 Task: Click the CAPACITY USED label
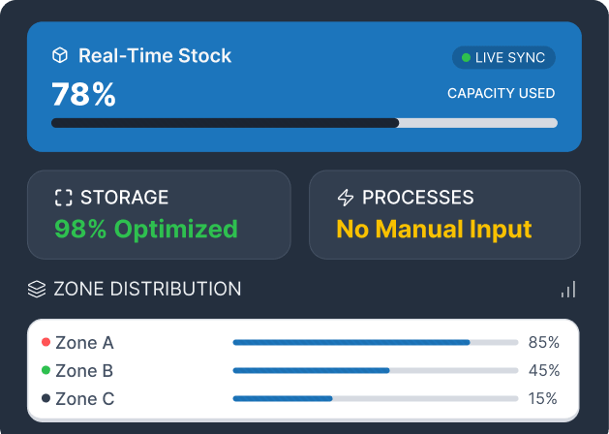[x=501, y=93]
